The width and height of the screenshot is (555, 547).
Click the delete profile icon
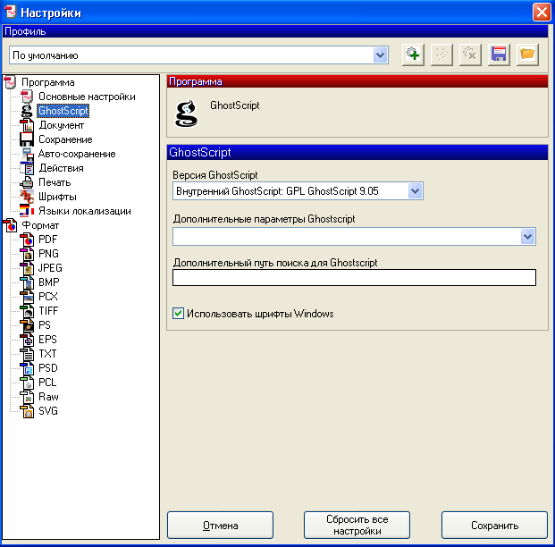coord(470,55)
